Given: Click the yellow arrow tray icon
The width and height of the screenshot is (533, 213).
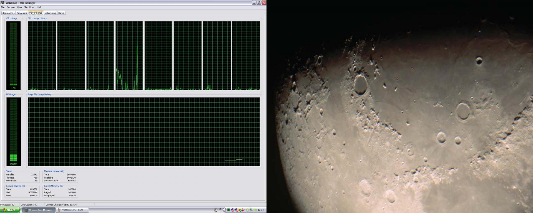Looking at the screenshot, I should click(x=247, y=210).
